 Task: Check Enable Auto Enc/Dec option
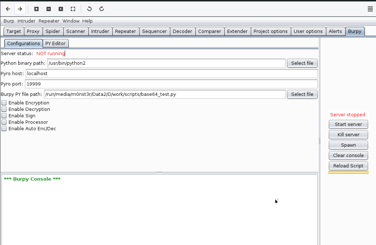pyautogui.click(x=4, y=129)
